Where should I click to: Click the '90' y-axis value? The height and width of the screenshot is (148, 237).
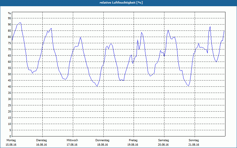[9, 25]
